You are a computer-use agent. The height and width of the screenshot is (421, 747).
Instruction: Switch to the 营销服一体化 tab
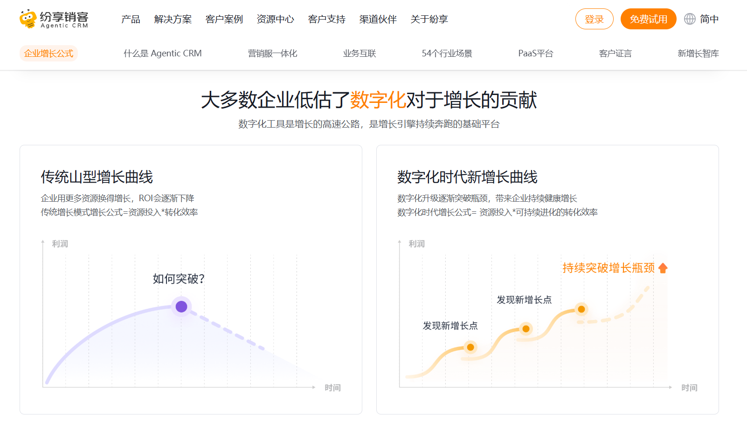[x=272, y=54]
